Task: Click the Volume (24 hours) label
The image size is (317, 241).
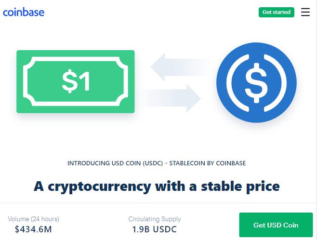Action: click(34, 219)
